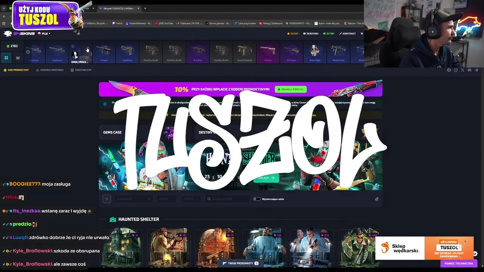Viewport: 484px width, 272px height.
Task: Toggle the Wystarczające saldo switch
Action: click(x=257, y=199)
